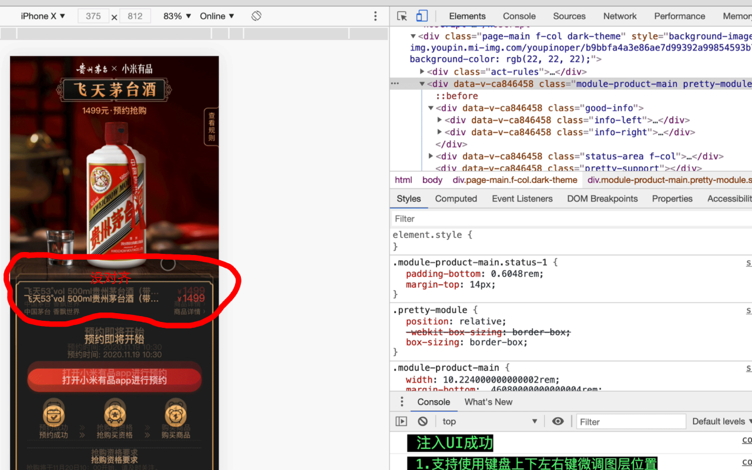Open the DOM Breakpoints tab
The height and width of the screenshot is (470, 752).
pyautogui.click(x=602, y=199)
